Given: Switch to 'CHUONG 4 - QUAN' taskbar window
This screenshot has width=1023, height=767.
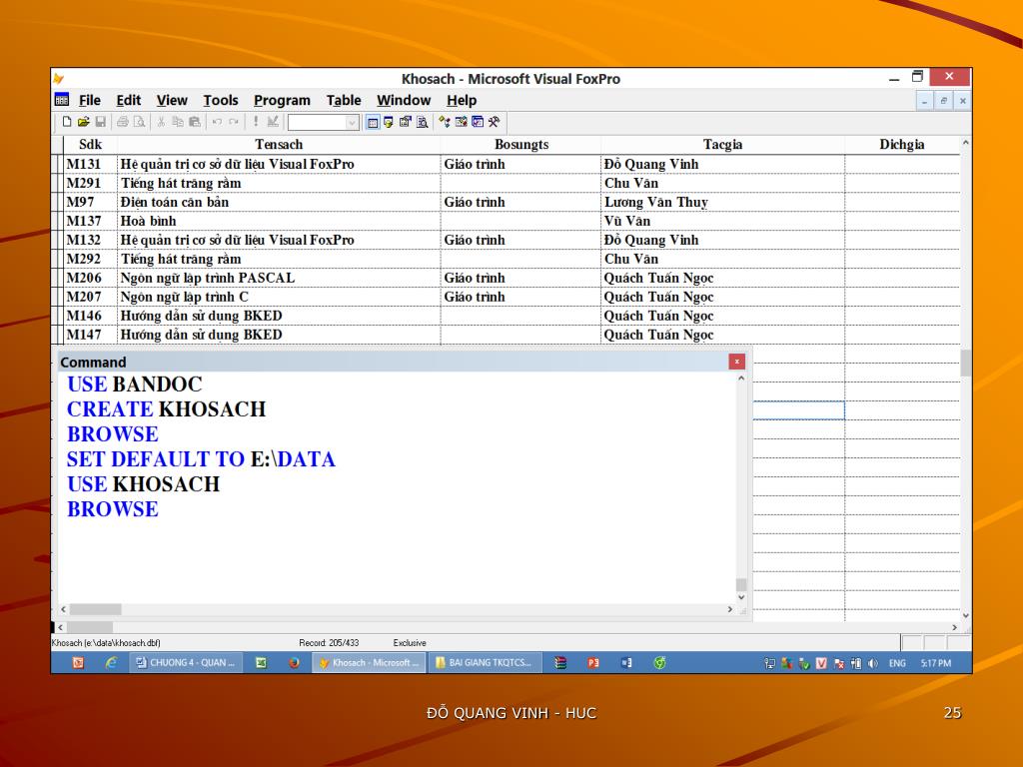Looking at the screenshot, I should tap(186, 663).
